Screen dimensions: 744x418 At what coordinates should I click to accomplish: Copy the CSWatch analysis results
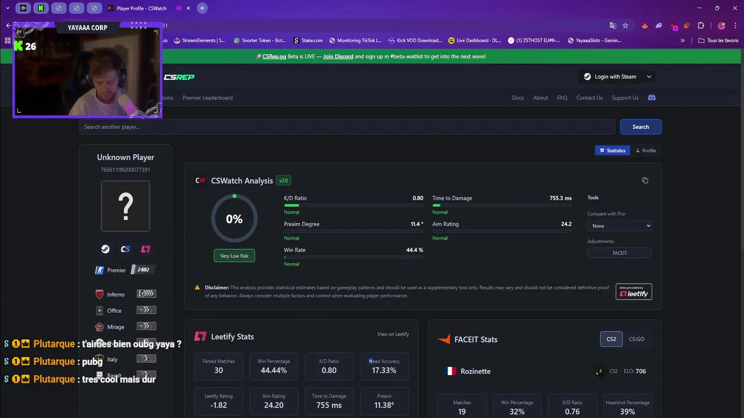[645, 181]
